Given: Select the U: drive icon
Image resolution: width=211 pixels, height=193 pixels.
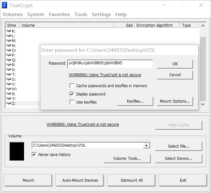Looking at the screenshot, I should pyautogui.click(x=9, y=79).
